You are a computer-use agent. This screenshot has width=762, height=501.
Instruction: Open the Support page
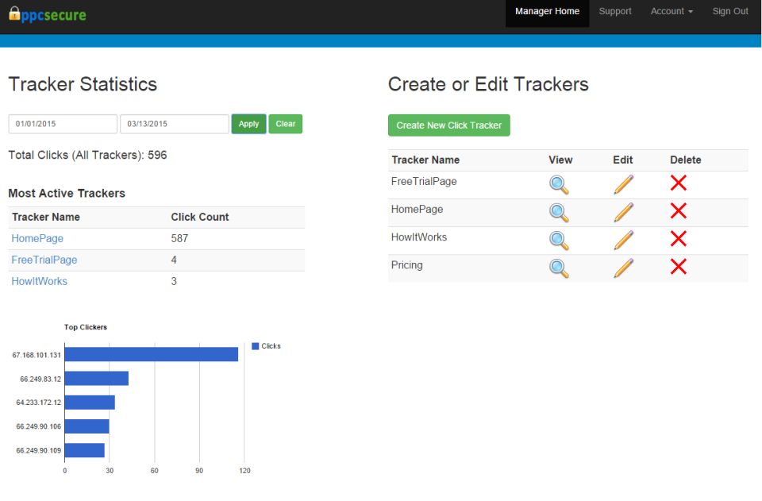click(x=614, y=11)
